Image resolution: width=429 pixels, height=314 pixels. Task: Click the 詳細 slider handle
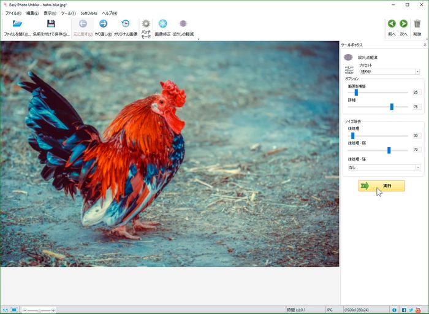click(x=392, y=107)
